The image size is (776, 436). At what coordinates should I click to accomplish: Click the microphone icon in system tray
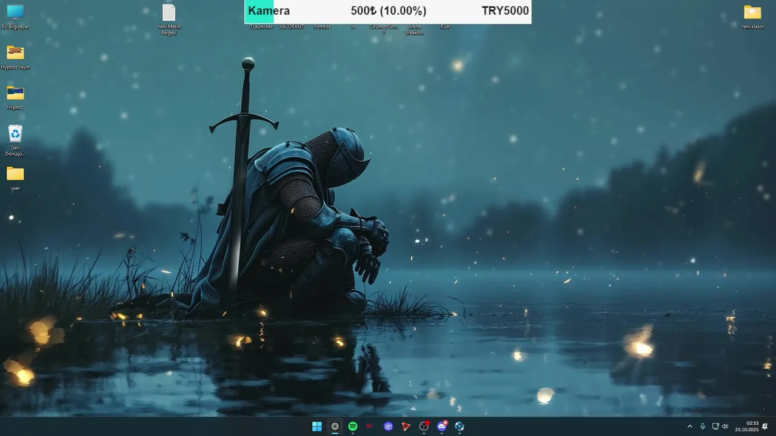click(703, 426)
